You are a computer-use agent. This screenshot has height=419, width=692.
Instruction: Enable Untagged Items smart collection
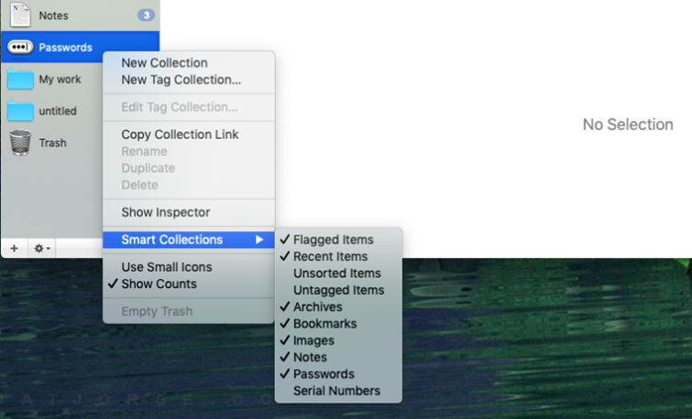[x=338, y=290]
